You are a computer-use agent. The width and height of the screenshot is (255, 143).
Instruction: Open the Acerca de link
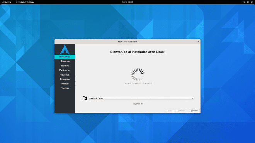click(x=138, y=104)
